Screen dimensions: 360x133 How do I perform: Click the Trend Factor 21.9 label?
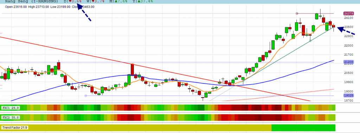tap(15, 127)
